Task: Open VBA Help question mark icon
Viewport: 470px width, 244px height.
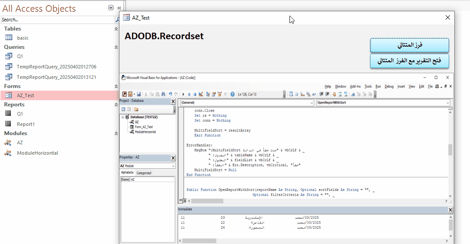Action: [232, 94]
